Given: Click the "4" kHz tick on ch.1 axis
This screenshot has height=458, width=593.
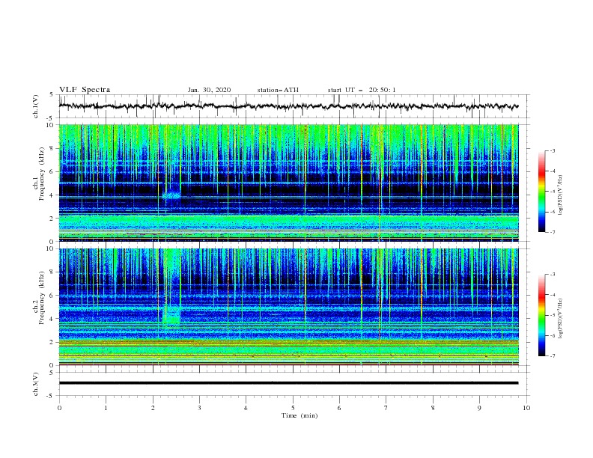Looking at the screenshot, I should 52,195.
